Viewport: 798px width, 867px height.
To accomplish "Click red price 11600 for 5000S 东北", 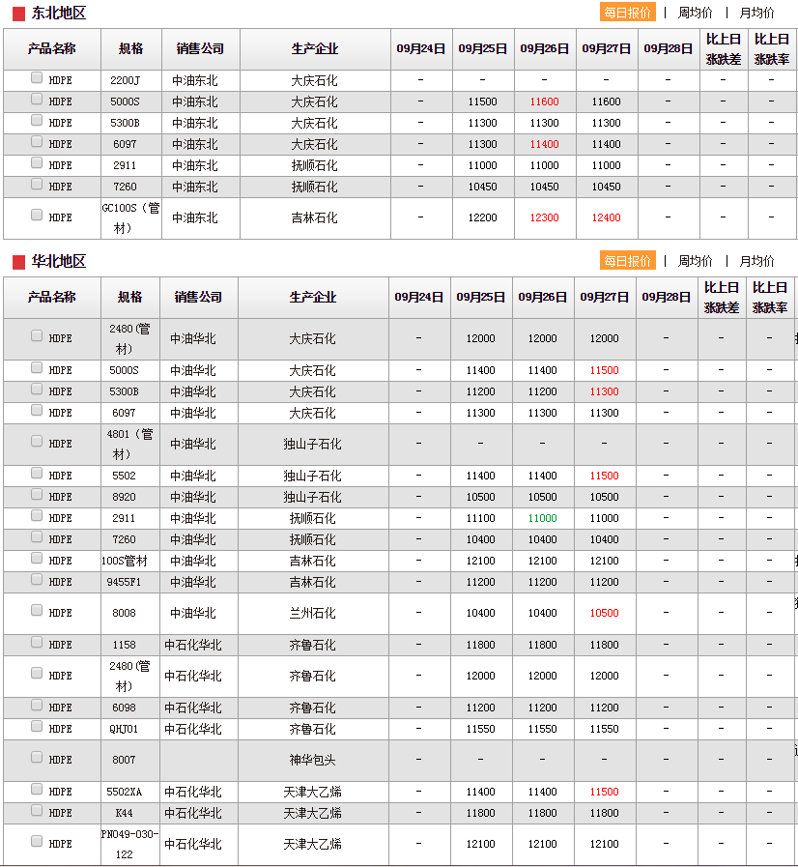I will coord(544,101).
